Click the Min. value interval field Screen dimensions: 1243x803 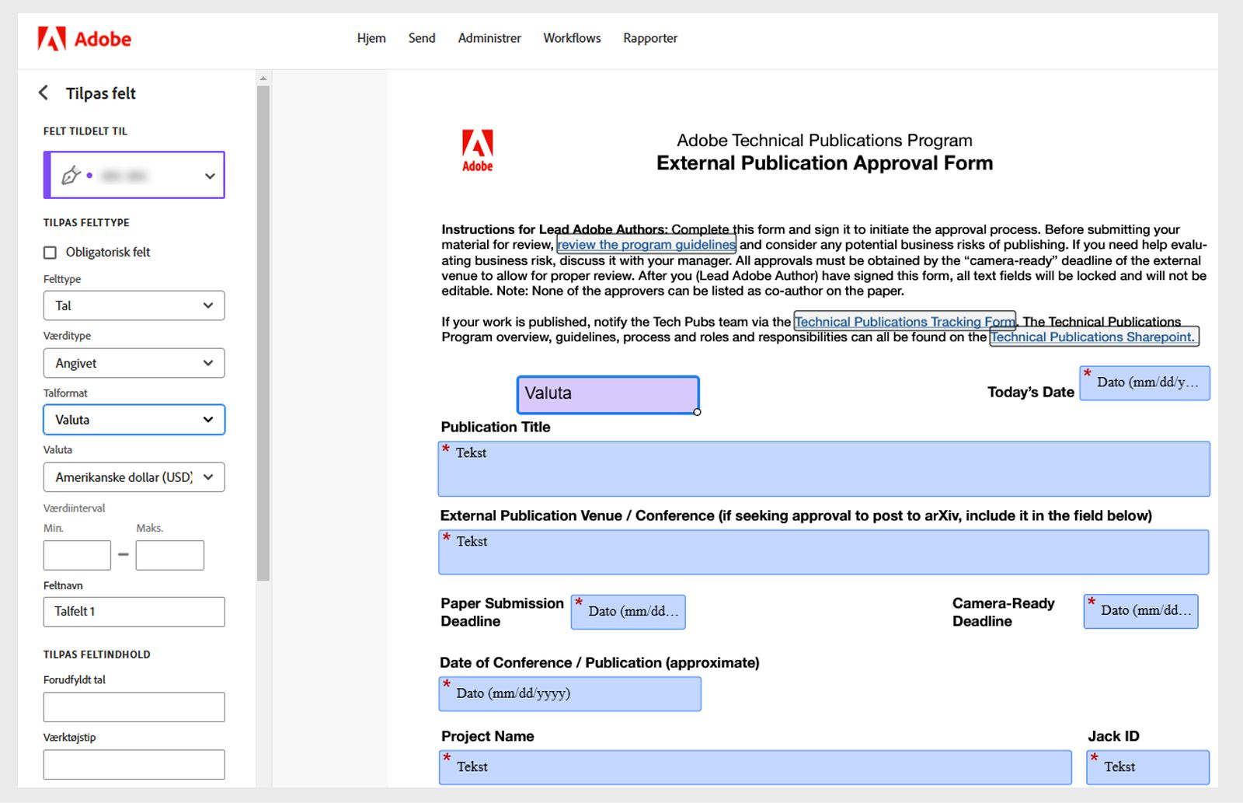(77, 555)
